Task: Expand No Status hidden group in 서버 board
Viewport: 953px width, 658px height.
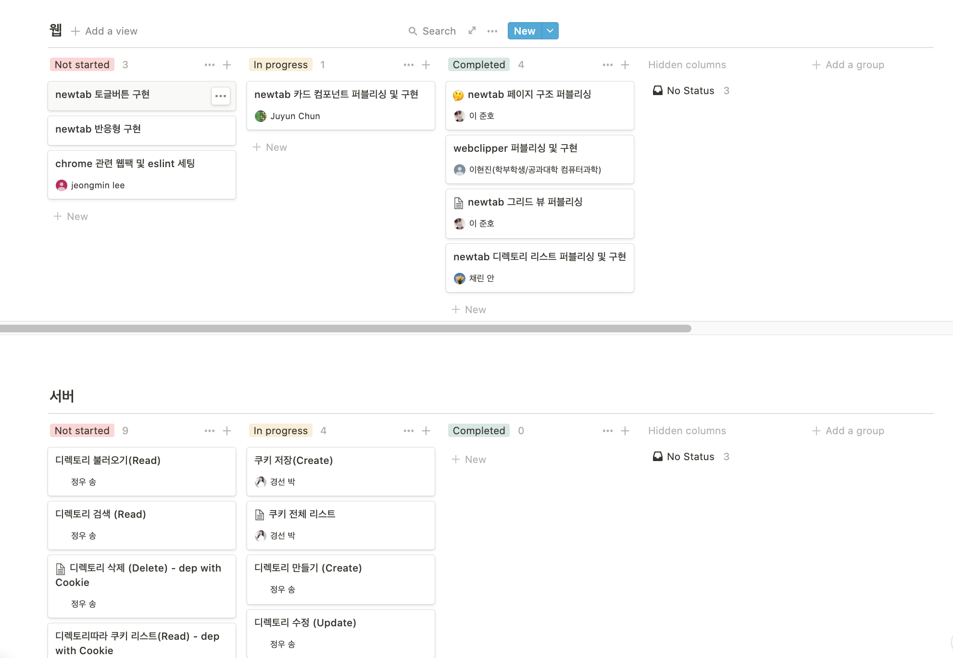Action: [x=690, y=457]
